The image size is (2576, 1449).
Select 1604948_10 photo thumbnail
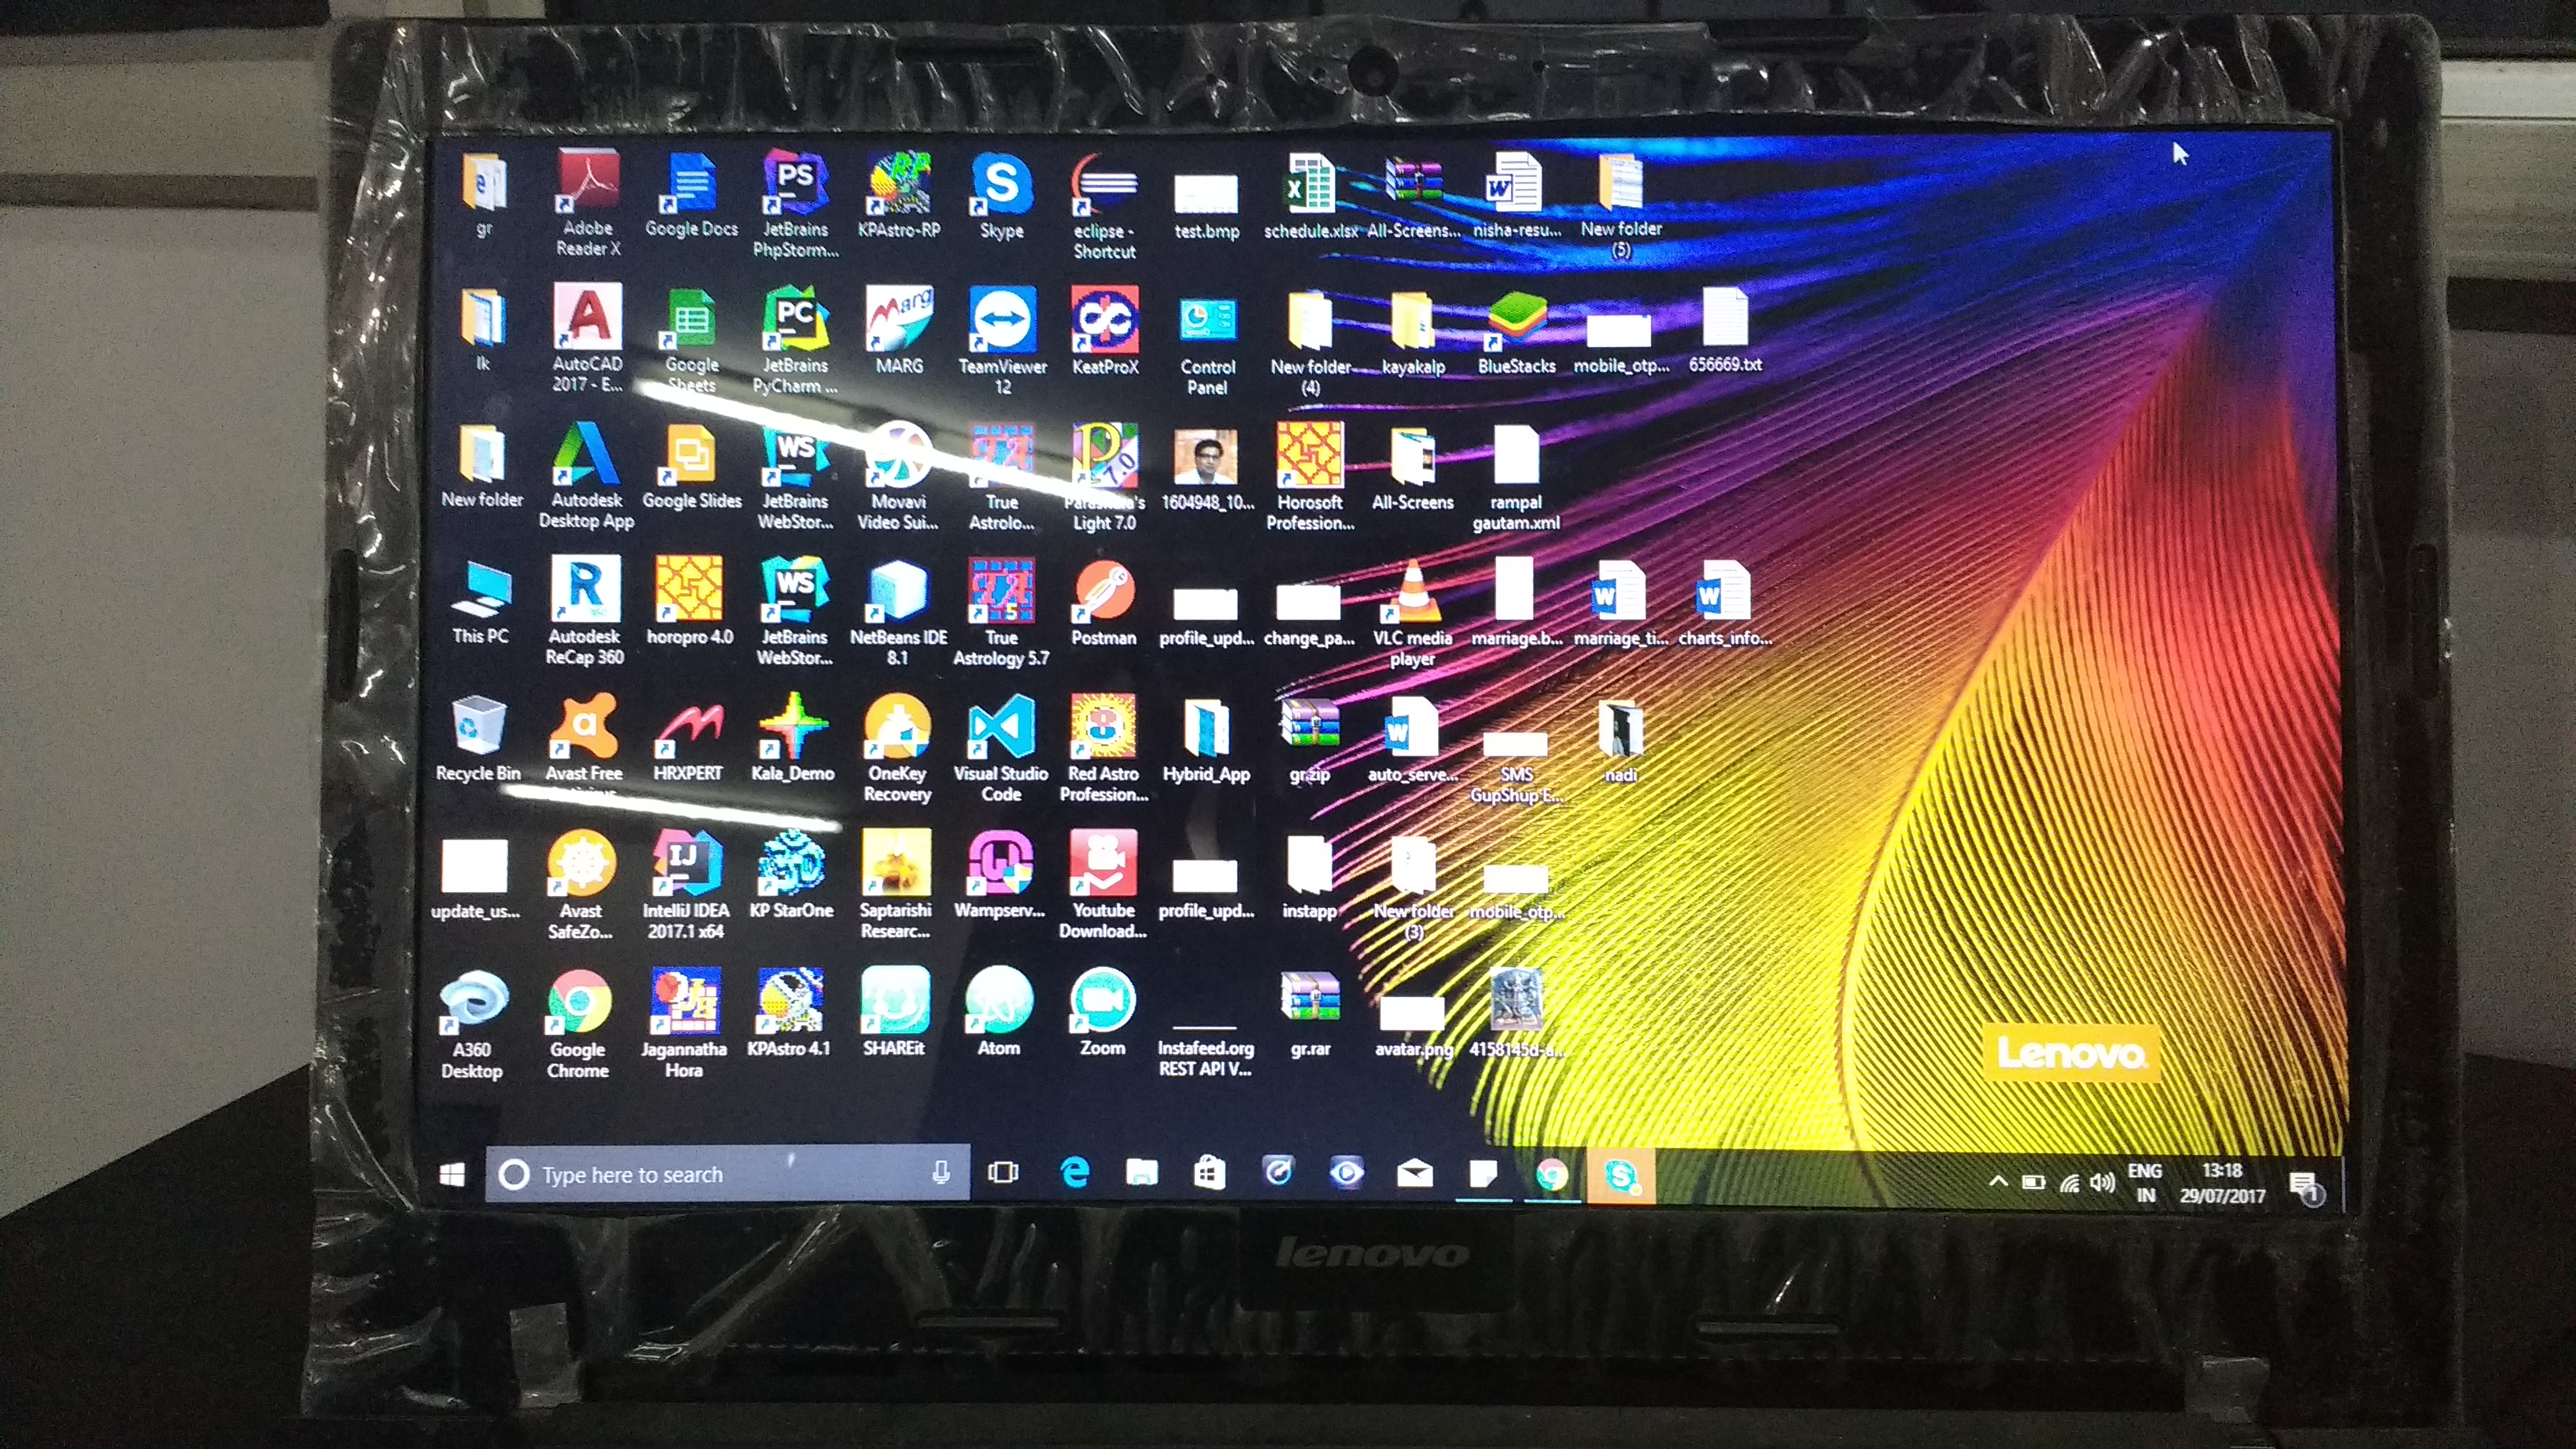pyautogui.click(x=1207, y=470)
